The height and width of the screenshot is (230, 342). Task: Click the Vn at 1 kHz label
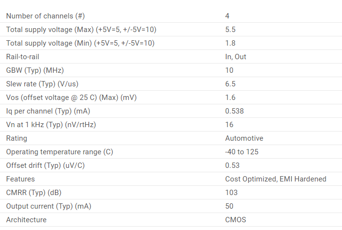click(51, 125)
